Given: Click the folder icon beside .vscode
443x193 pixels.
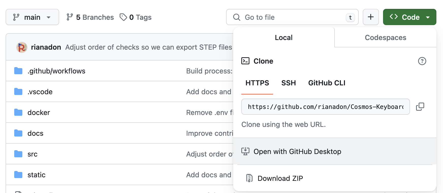Looking at the screenshot, I should point(18,92).
